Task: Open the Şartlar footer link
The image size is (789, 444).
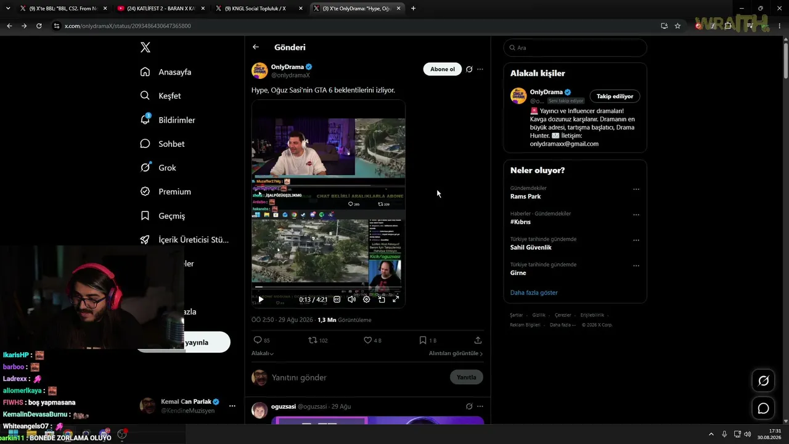Action: pyautogui.click(x=516, y=315)
